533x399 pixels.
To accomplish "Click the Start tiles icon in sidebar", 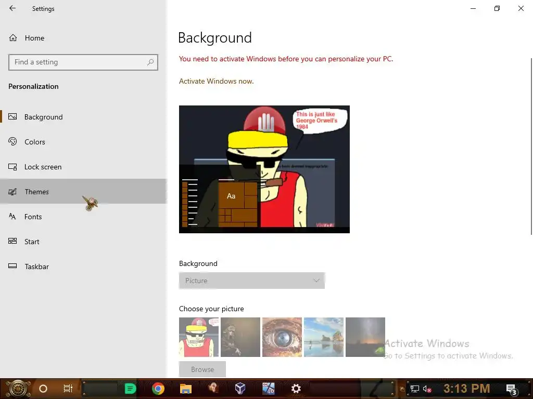I will [12, 241].
